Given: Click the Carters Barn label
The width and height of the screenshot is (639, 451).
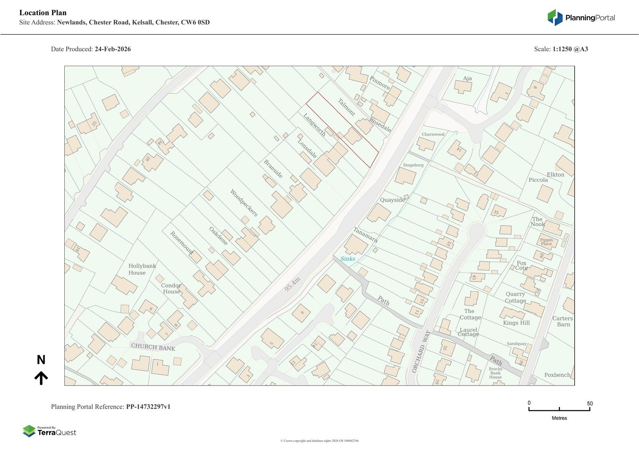Looking at the screenshot, I should [x=563, y=321].
